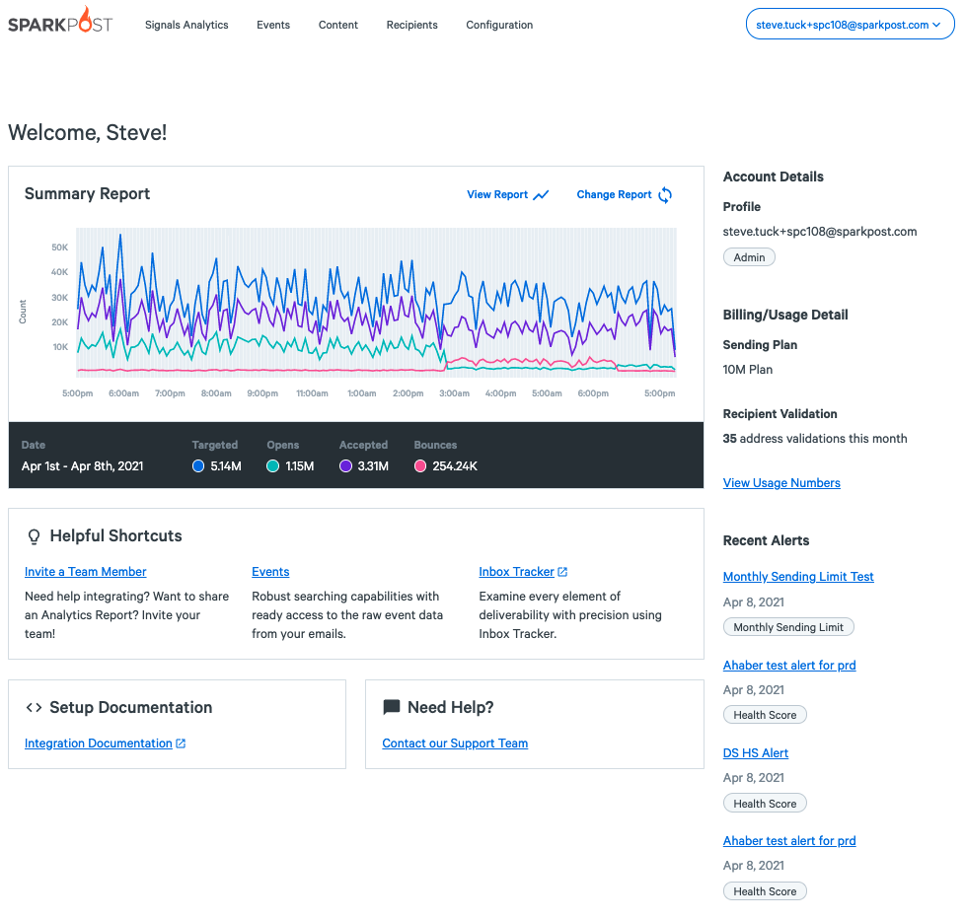Click Health Score tag under DS HS Alert
This screenshot has width=965, height=920.
[765, 804]
